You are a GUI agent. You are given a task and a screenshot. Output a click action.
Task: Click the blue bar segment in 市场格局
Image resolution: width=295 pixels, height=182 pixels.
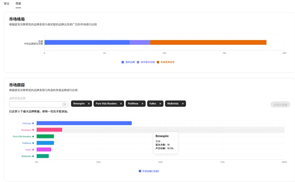click(87, 42)
